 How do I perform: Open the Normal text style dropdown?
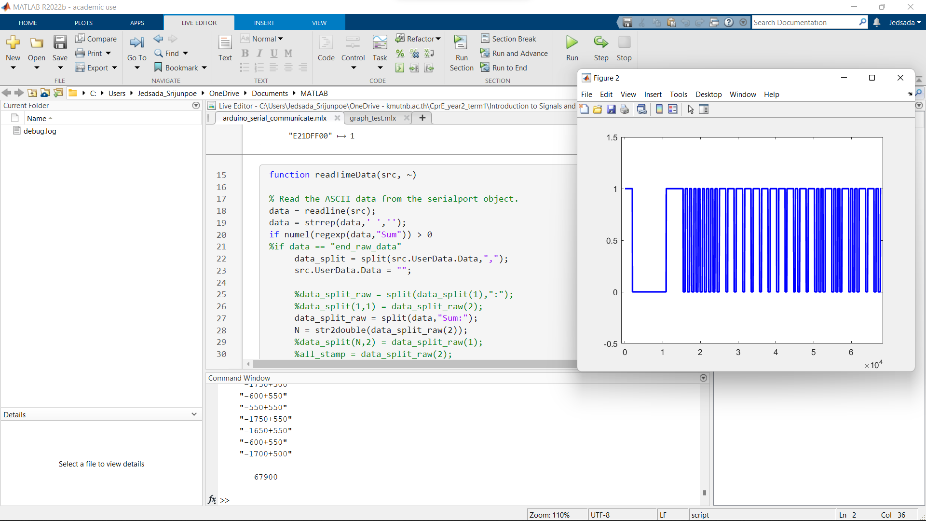263,39
